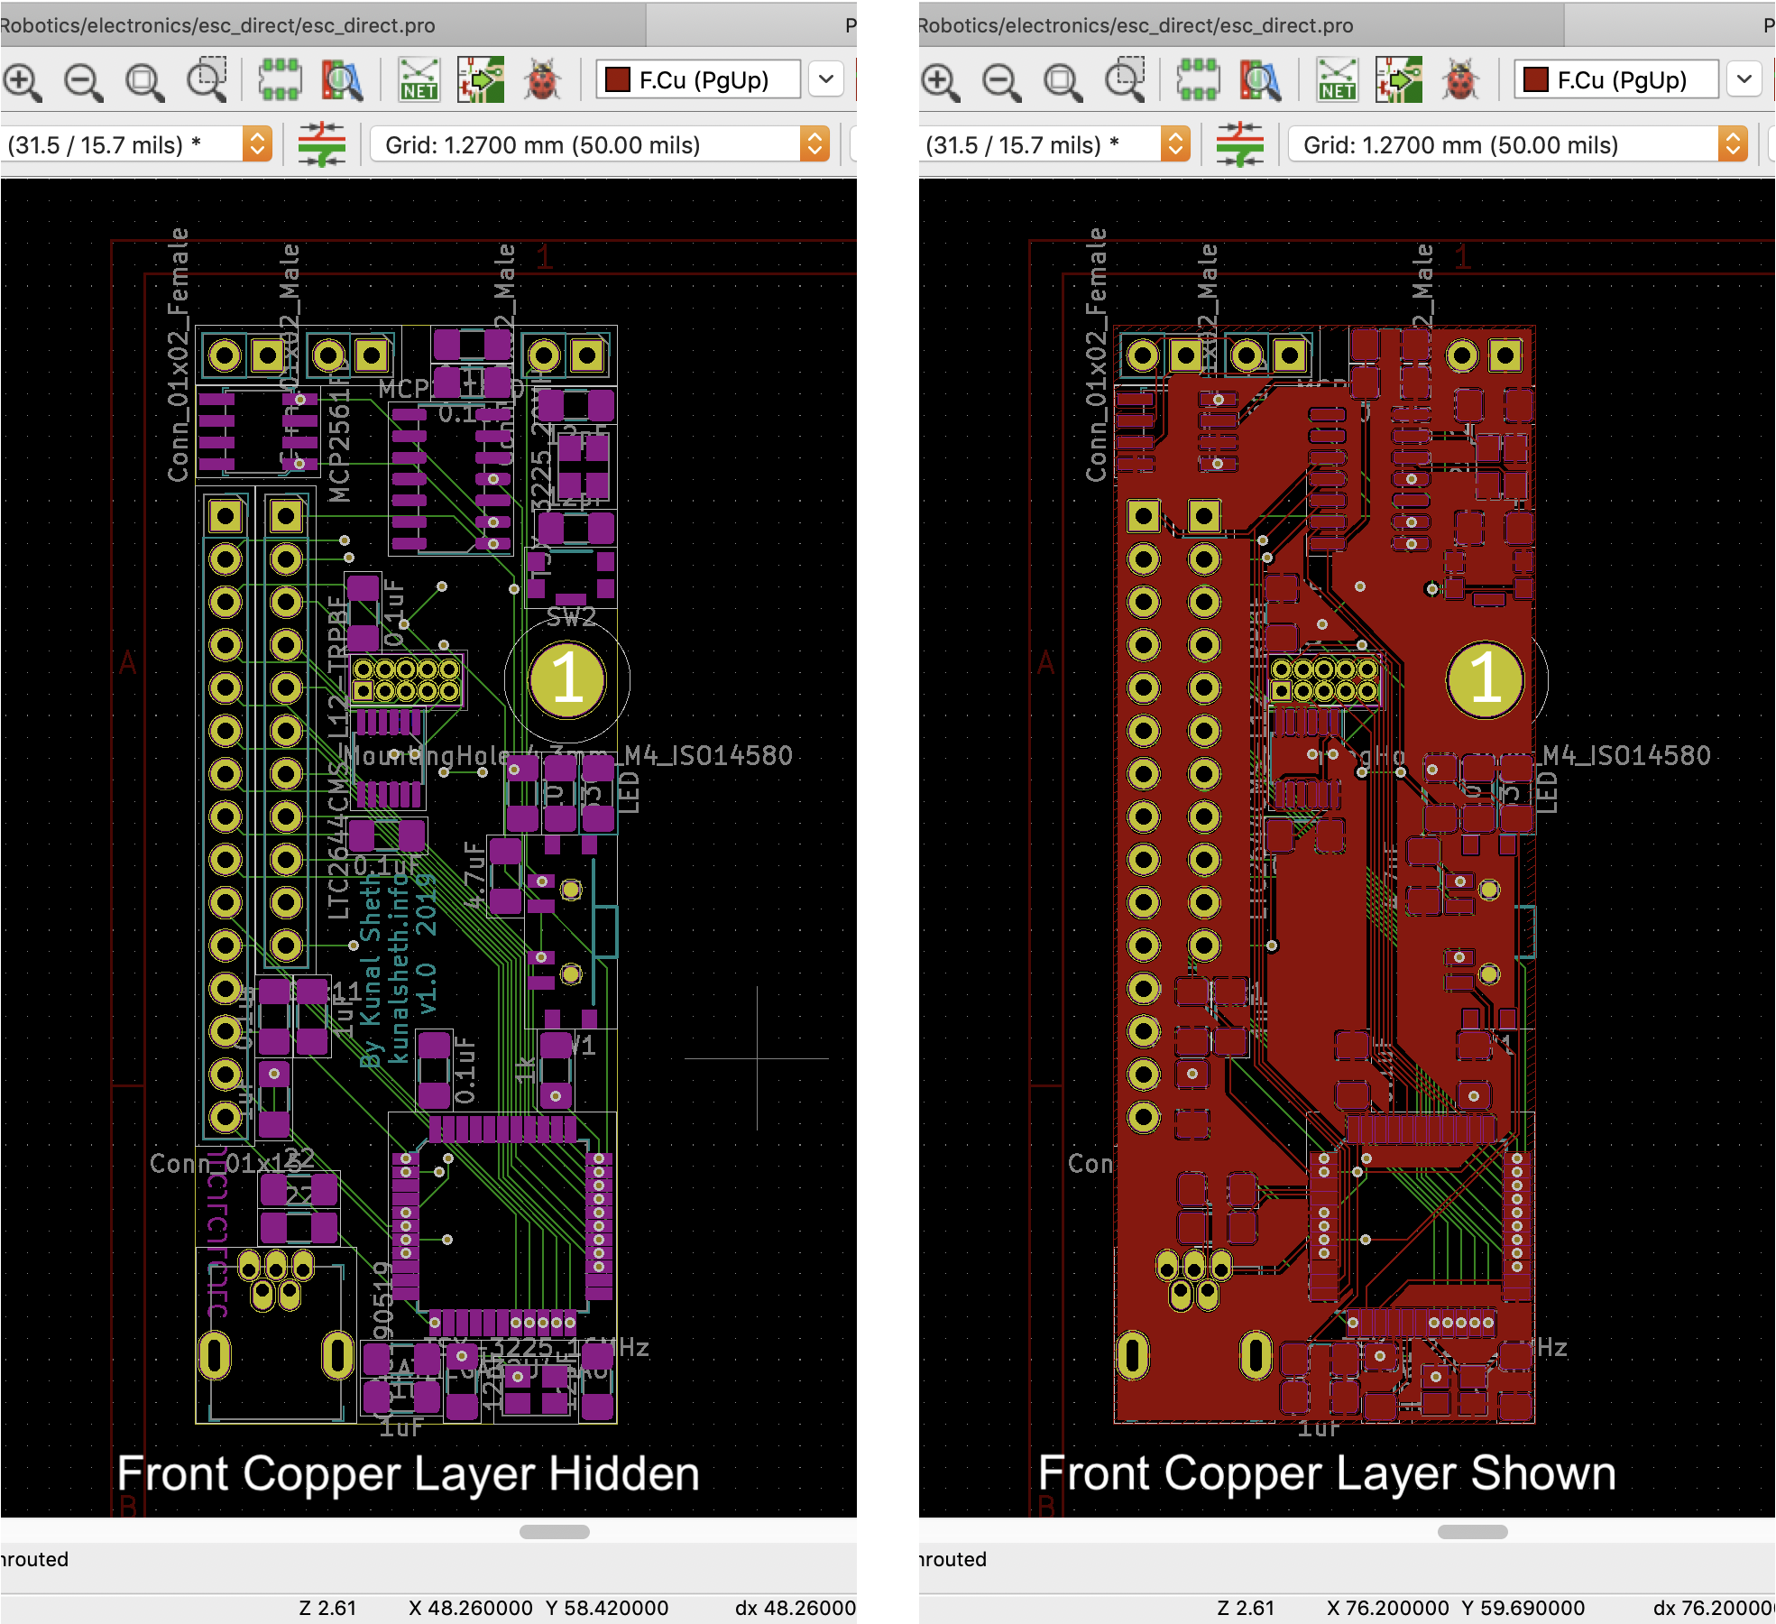The width and height of the screenshot is (1776, 1624).
Task: Click the F.Cu red swatch, left window
Action: tap(618, 80)
